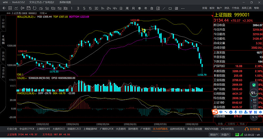Image resolution: width=263 pixels, height=139 pixels.
Task: Select the 2h period
Action: point(109,8)
